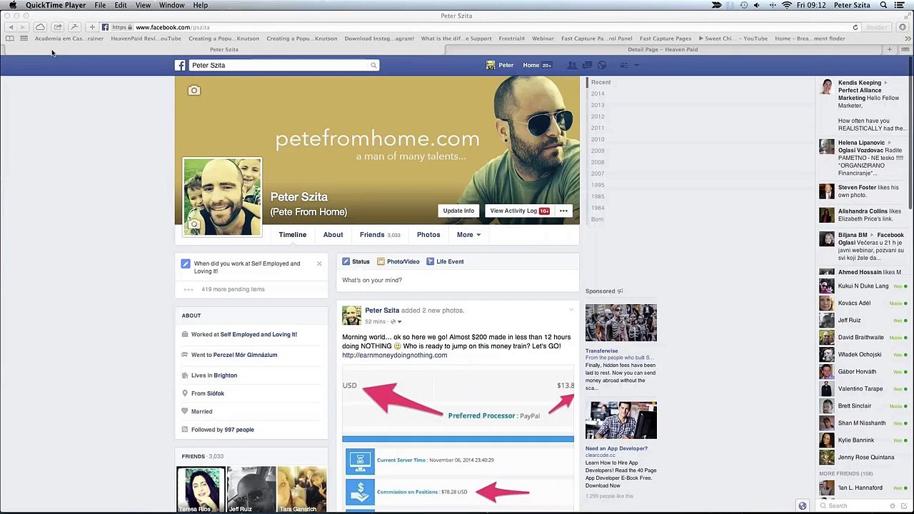Open Safari downloads button
914x514 pixels.
[x=903, y=27]
